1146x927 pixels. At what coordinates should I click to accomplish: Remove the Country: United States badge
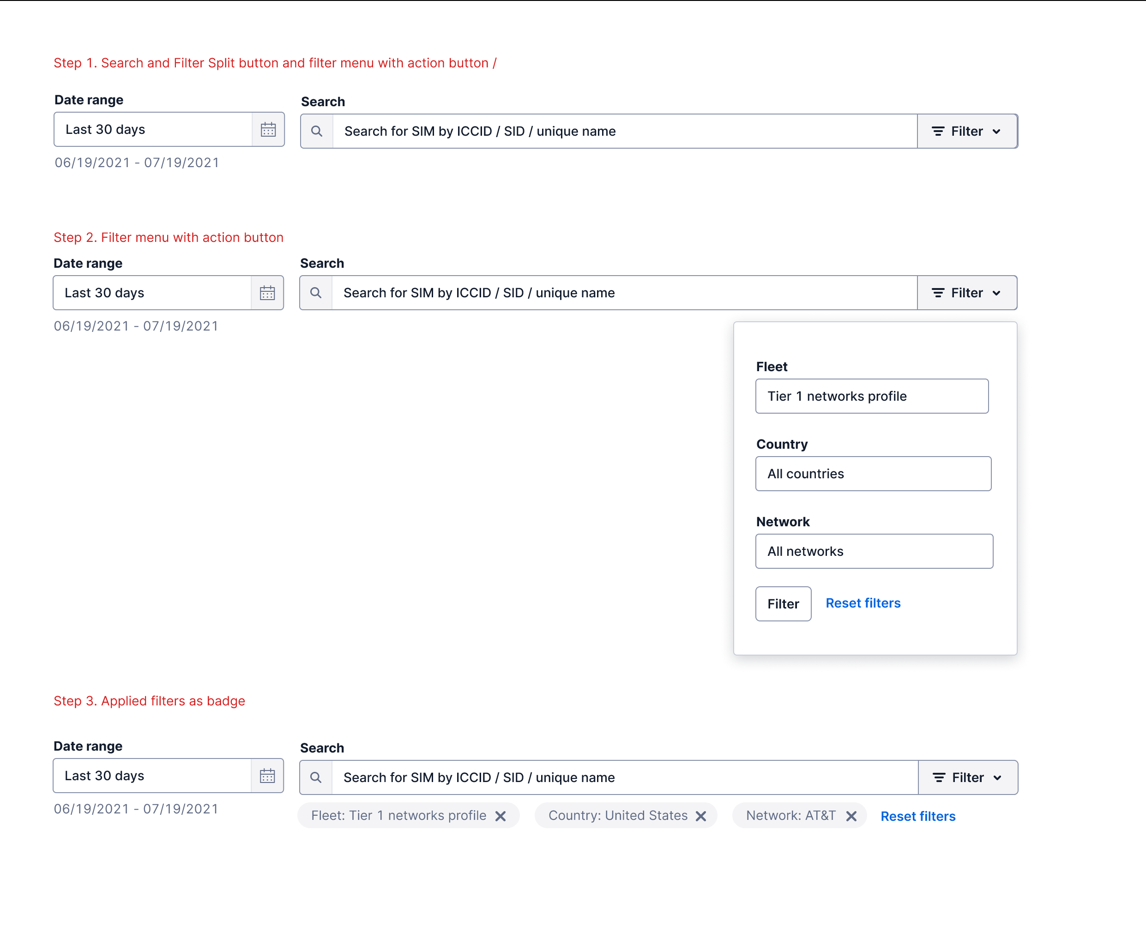(701, 816)
